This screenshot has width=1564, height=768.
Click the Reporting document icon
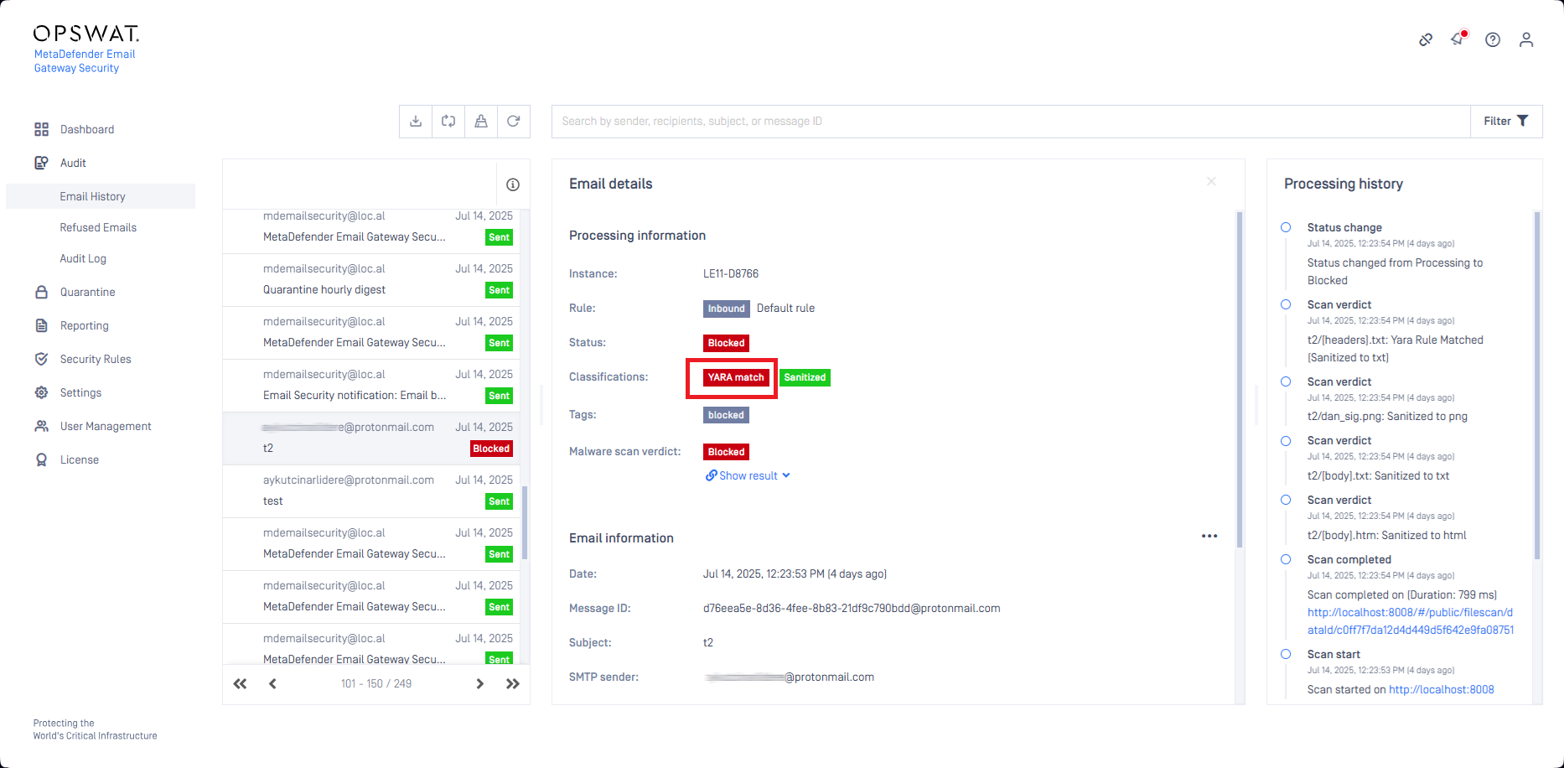(41, 325)
